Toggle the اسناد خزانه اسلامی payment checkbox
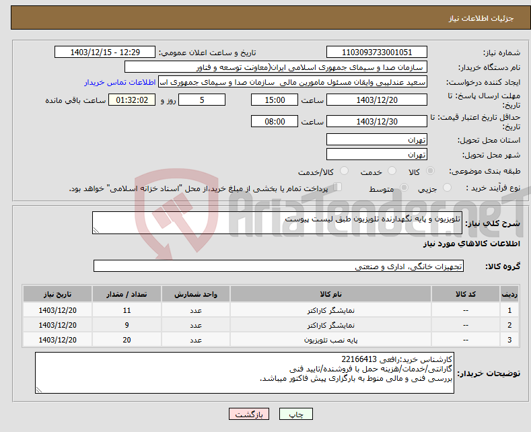This screenshot has width=531, height=432. (338, 187)
